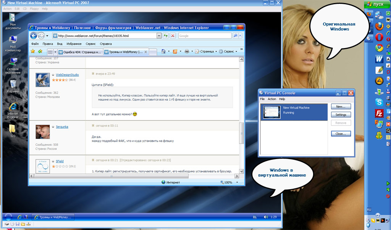Launch AIMP player from host sidebar

pyautogui.click(x=379, y=81)
